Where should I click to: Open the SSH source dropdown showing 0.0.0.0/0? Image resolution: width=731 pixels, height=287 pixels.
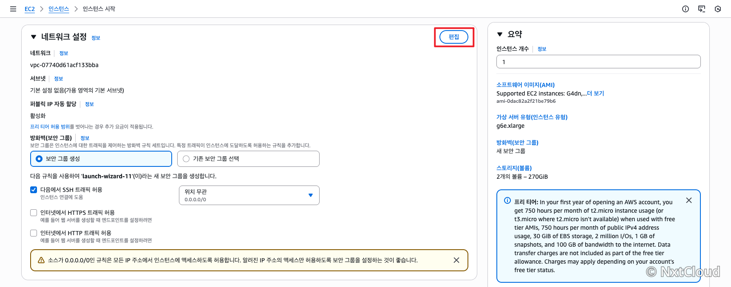249,195
